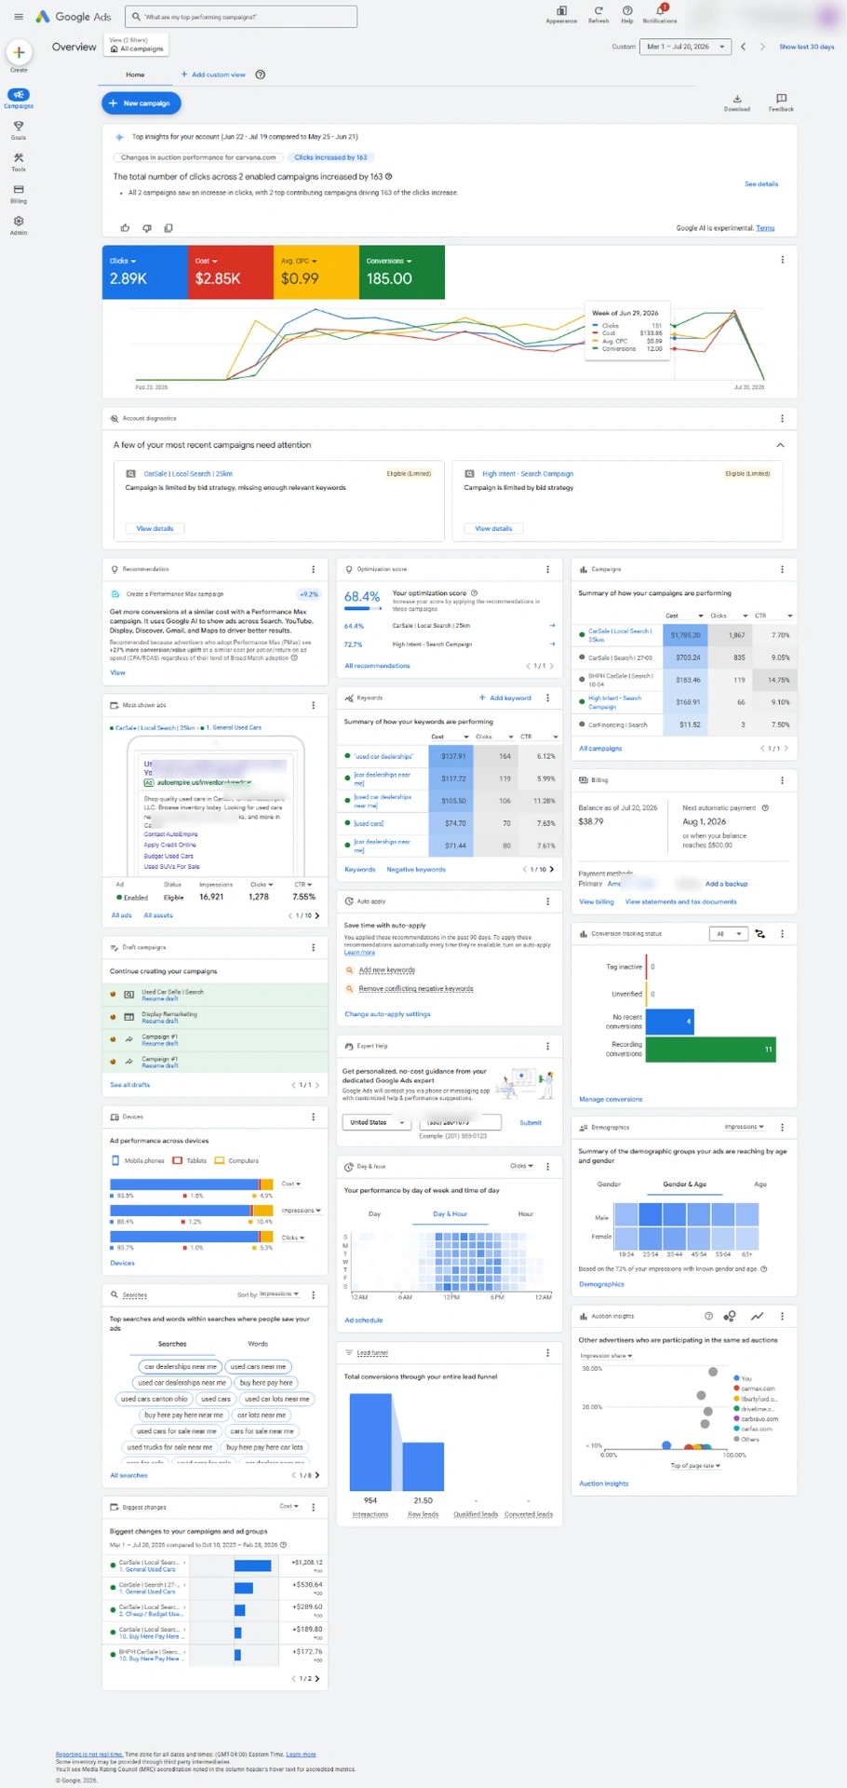The image size is (847, 1788).
Task: Switch to the Age tab in Demographics
Action: (760, 1185)
